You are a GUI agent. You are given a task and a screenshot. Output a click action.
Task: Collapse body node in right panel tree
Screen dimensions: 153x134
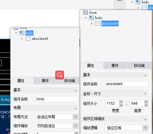pos(86,18)
